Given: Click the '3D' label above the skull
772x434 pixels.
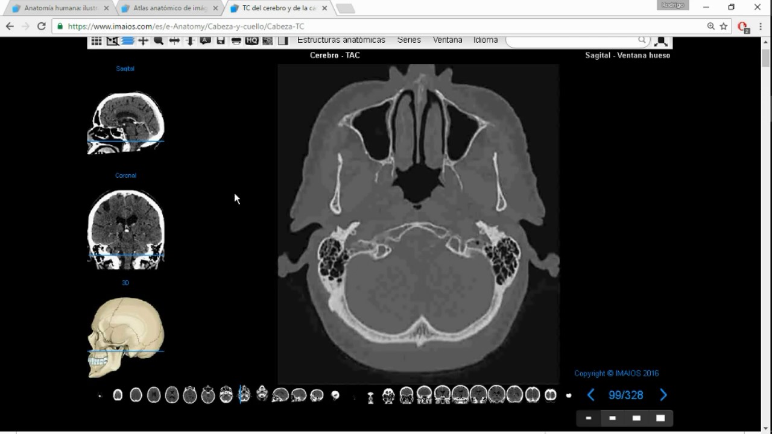Looking at the screenshot, I should [125, 283].
